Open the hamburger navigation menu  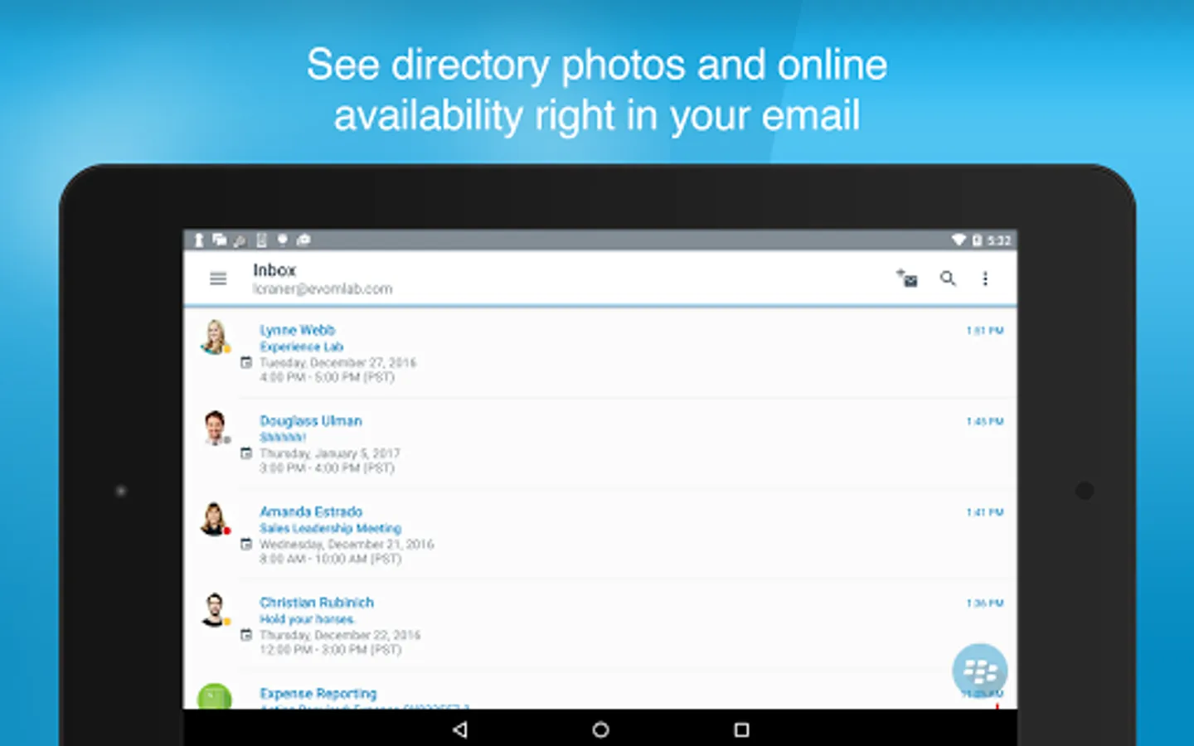(x=218, y=279)
